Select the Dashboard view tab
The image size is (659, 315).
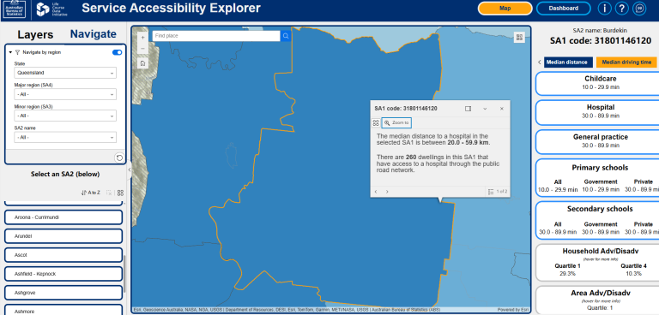coord(563,9)
